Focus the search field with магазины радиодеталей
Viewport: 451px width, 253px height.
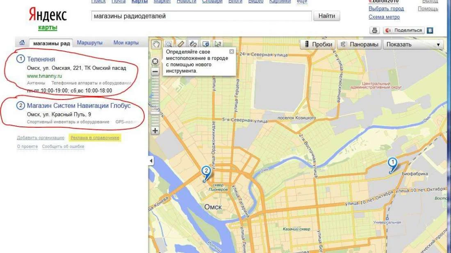[x=201, y=16]
